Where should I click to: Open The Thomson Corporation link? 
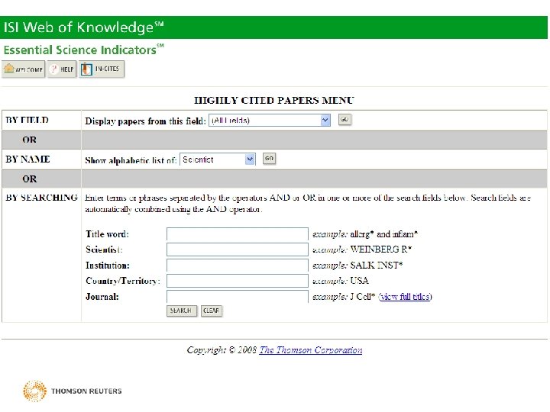[311, 350]
